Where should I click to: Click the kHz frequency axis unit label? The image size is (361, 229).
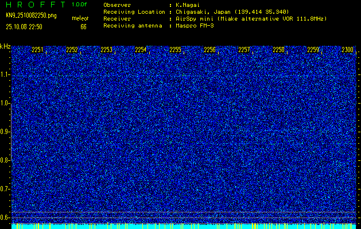pyautogui.click(x=5, y=46)
